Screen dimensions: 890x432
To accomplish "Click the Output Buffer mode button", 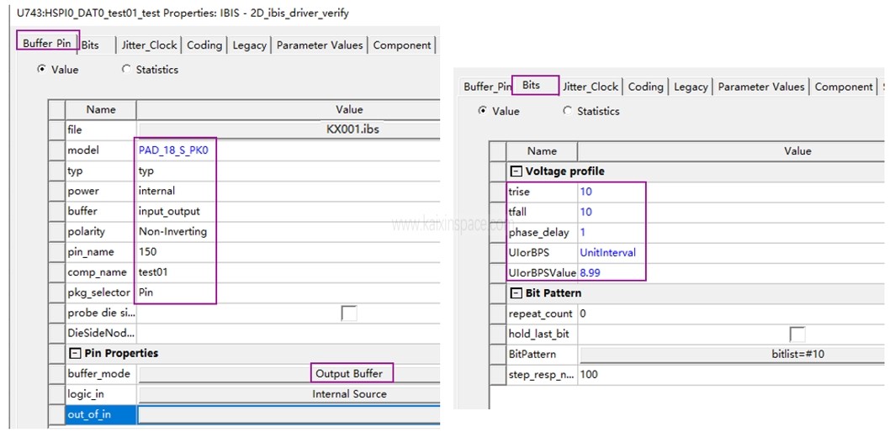I will (x=349, y=373).
